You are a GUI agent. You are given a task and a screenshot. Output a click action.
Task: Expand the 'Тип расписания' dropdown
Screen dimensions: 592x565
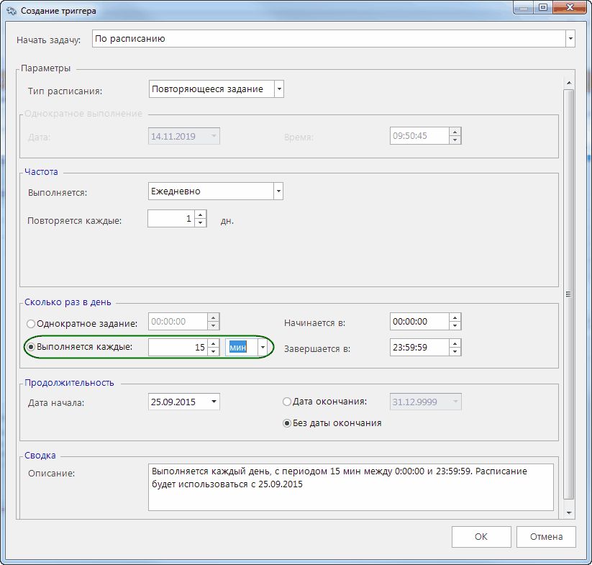click(x=279, y=89)
